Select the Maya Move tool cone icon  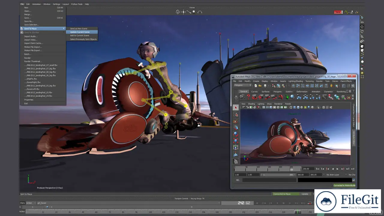pyautogui.click(x=236, y=127)
